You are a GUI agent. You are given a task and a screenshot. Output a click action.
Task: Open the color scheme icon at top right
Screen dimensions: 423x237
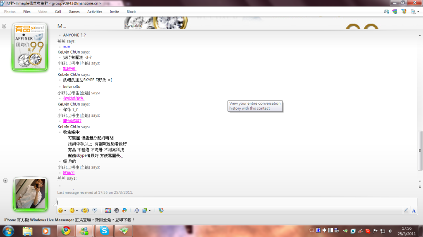tap(395, 12)
